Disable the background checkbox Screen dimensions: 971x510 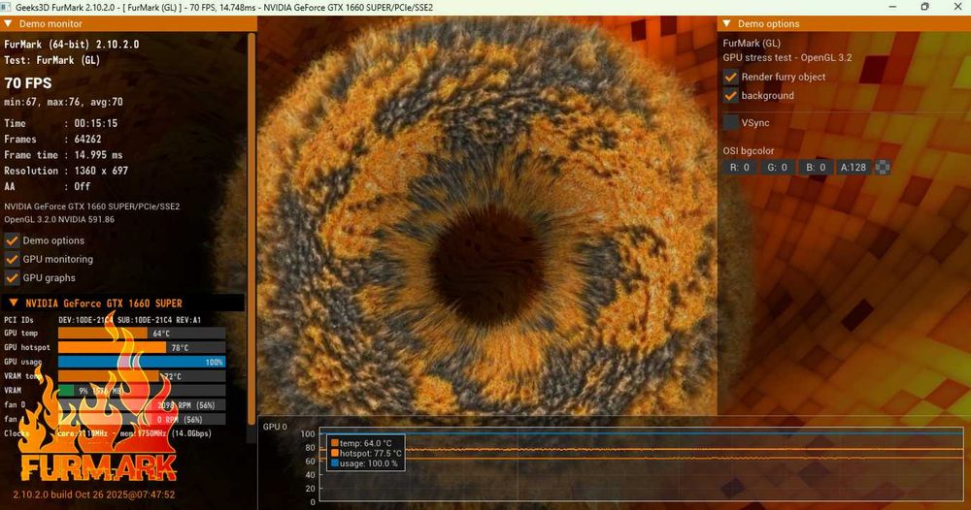point(731,95)
